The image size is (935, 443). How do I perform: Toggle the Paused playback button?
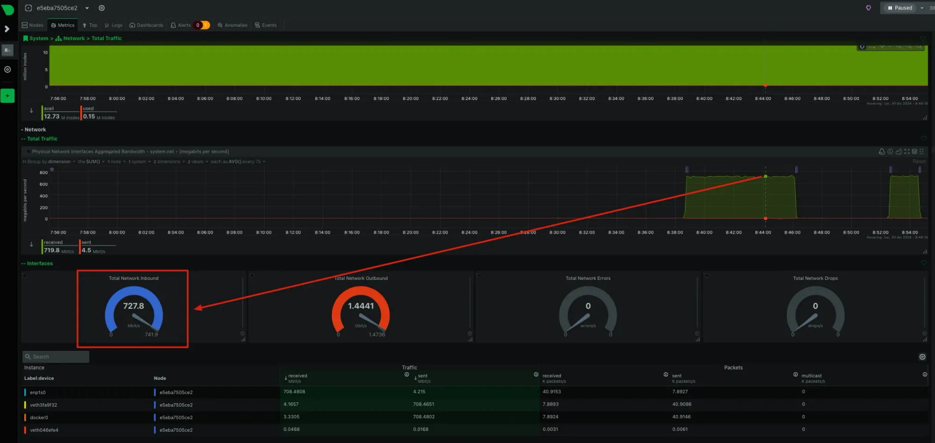click(900, 8)
